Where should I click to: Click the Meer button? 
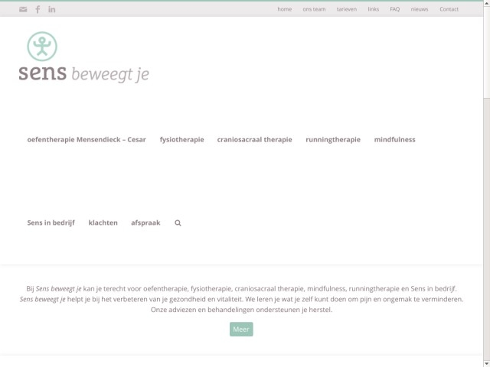pos(241,330)
